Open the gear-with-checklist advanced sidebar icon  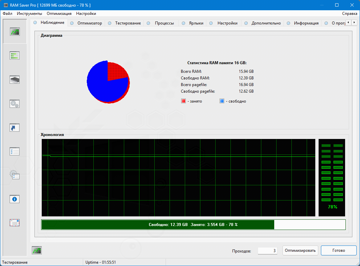(x=15, y=175)
